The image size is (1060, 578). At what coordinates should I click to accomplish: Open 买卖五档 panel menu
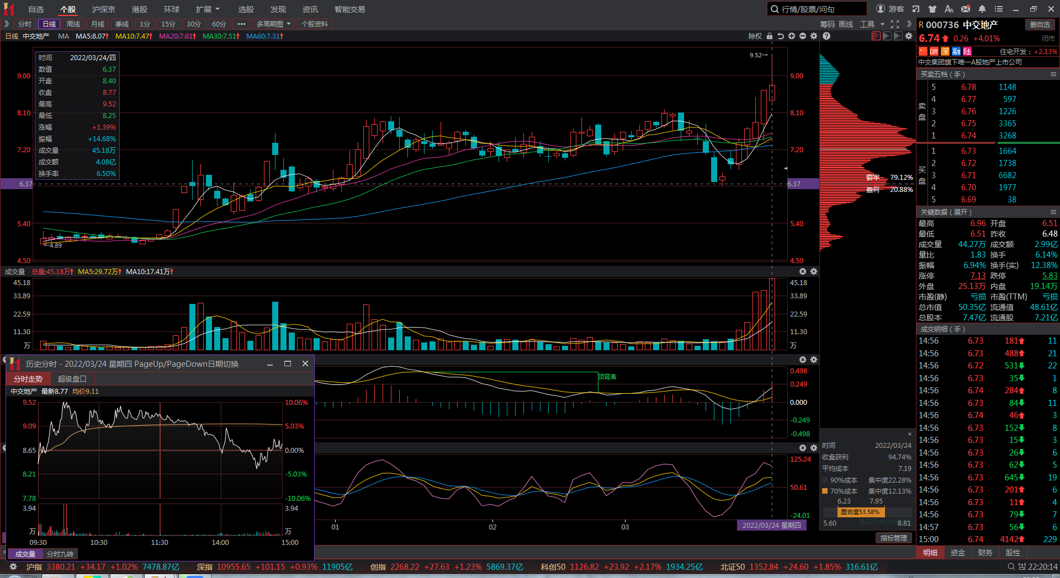[x=1053, y=74]
